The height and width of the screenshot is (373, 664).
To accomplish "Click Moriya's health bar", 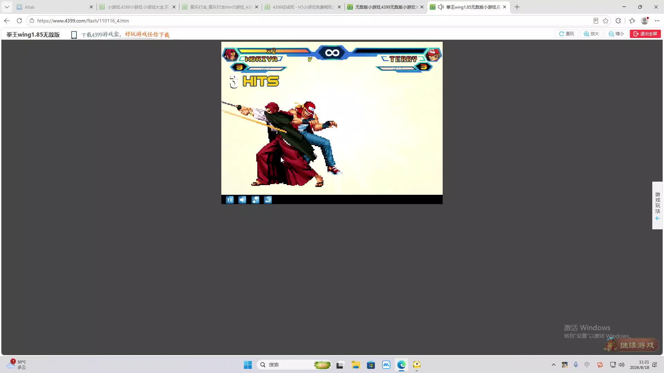I will pyautogui.click(x=274, y=51).
